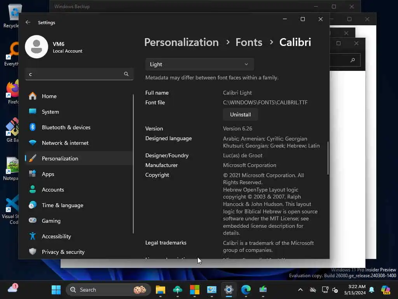Launch Microsoft Edge from the taskbar
398x299 pixels.
pyautogui.click(x=246, y=290)
